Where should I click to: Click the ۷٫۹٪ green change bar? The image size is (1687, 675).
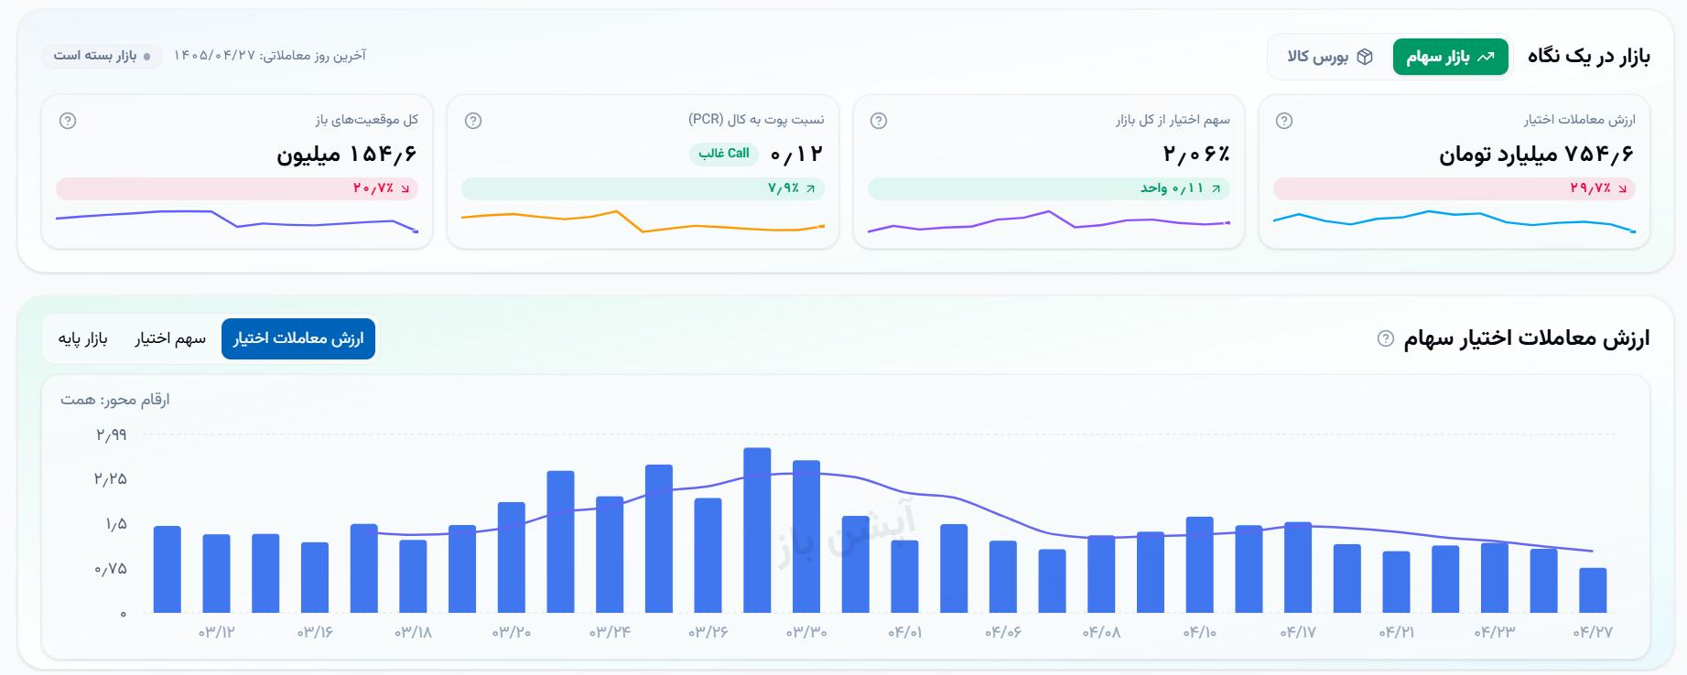point(643,188)
